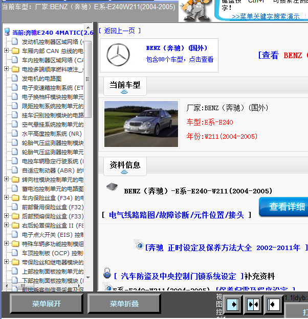Click the computer icon beside 当前:奔驰E240 4MATIC
308x319 pixels.
(x=7, y=32)
